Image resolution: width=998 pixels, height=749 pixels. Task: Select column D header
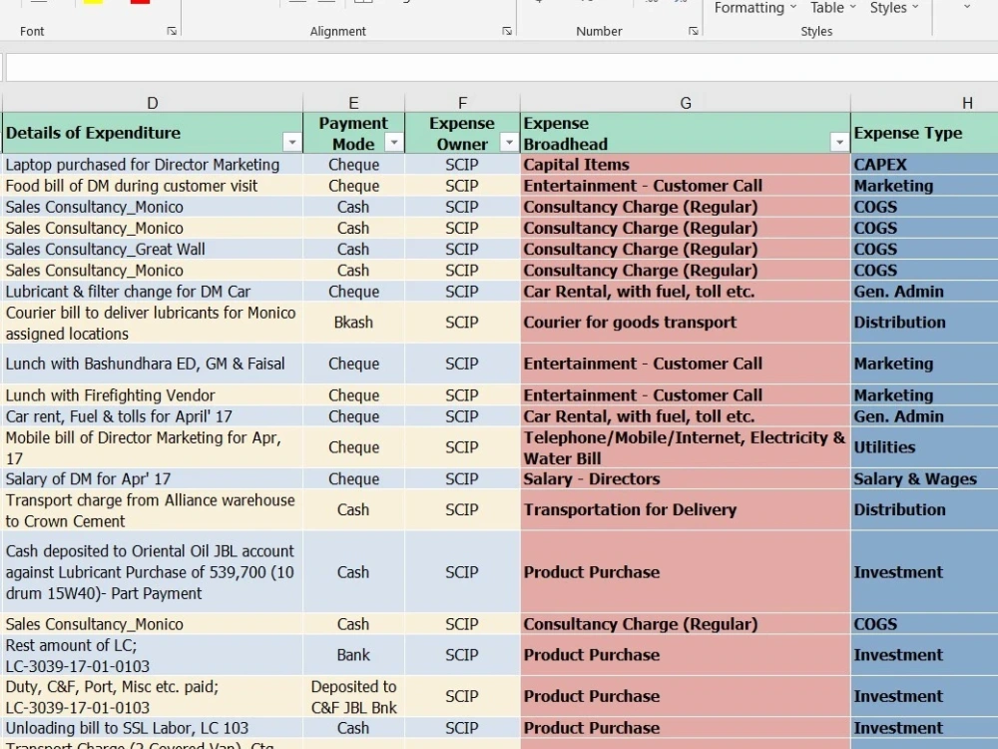[152, 103]
